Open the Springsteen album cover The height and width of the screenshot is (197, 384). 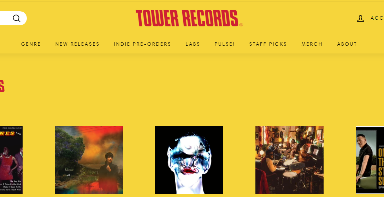tap(370, 160)
